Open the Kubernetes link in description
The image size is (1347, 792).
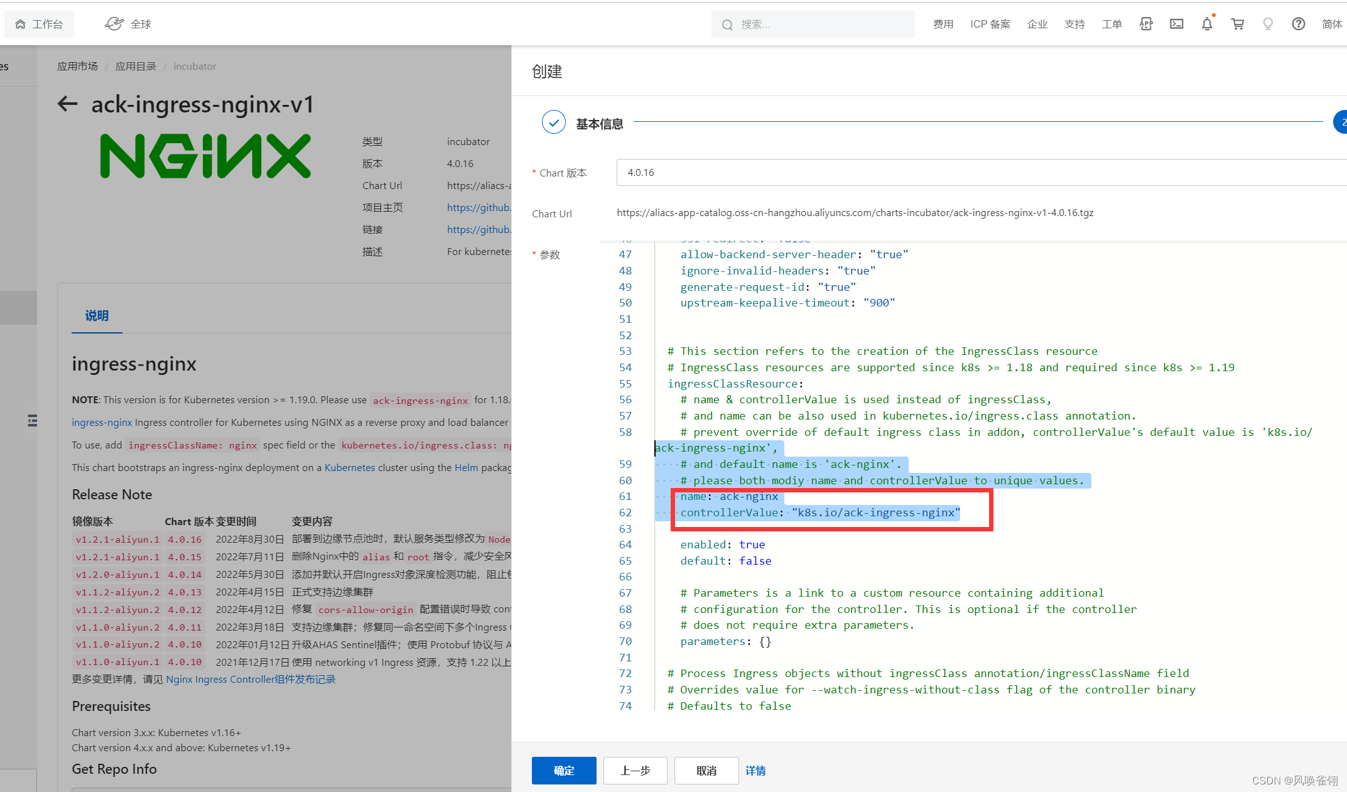(349, 467)
